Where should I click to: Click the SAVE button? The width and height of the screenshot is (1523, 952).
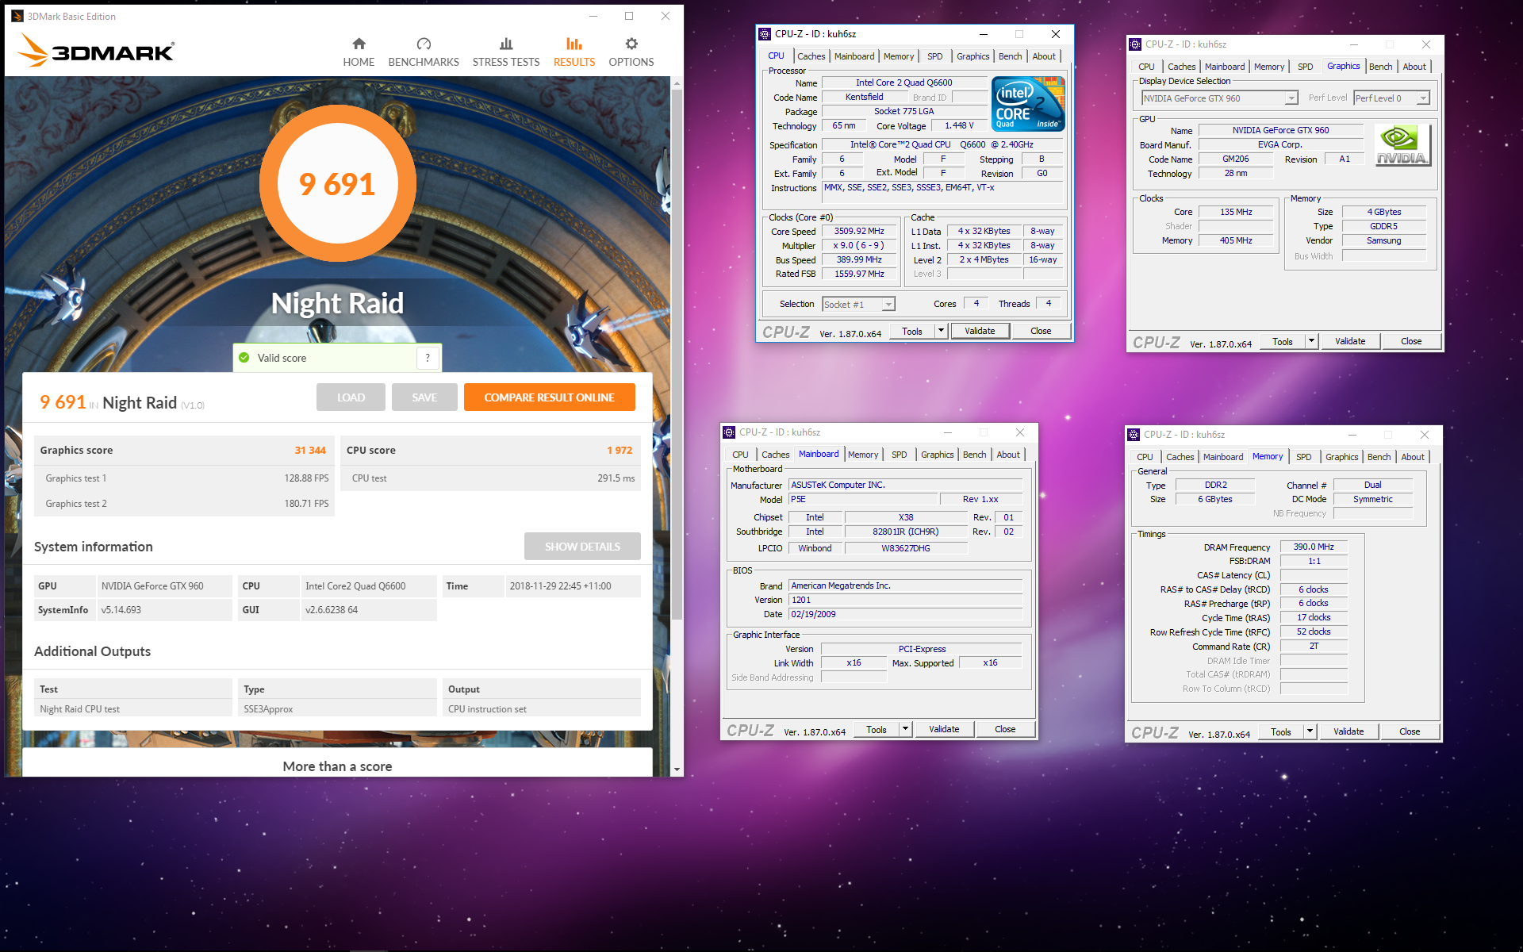(x=424, y=397)
